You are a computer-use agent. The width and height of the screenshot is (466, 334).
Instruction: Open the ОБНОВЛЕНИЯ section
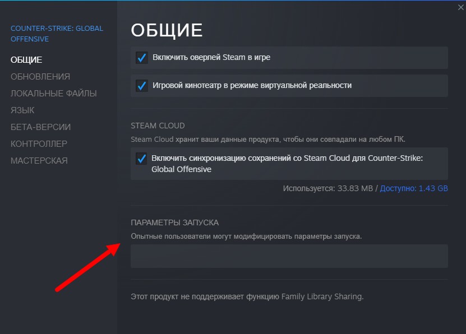[40, 77]
